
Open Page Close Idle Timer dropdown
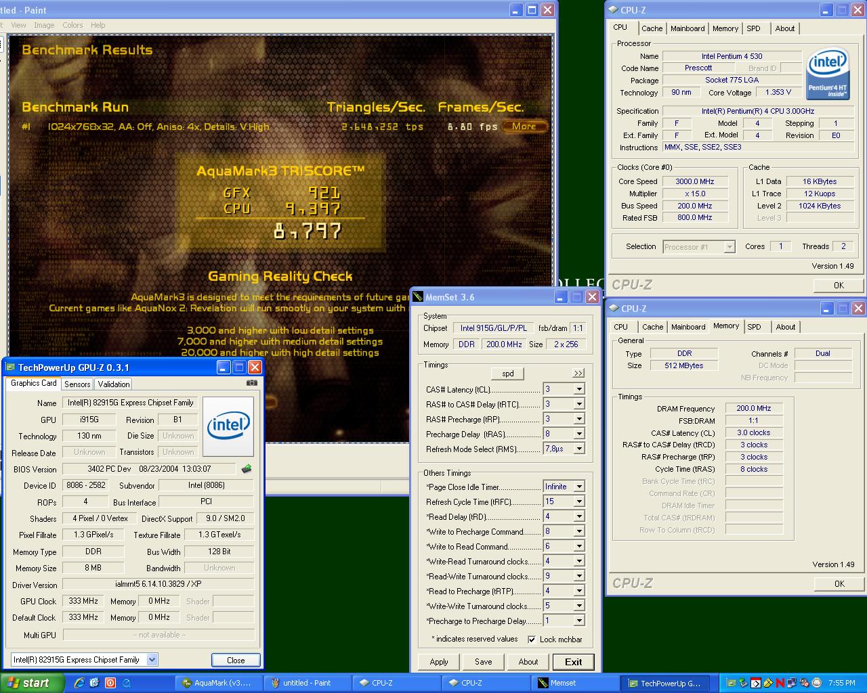click(579, 487)
